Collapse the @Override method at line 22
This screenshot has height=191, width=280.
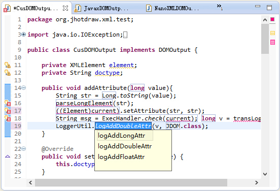(x=23, y=148)
